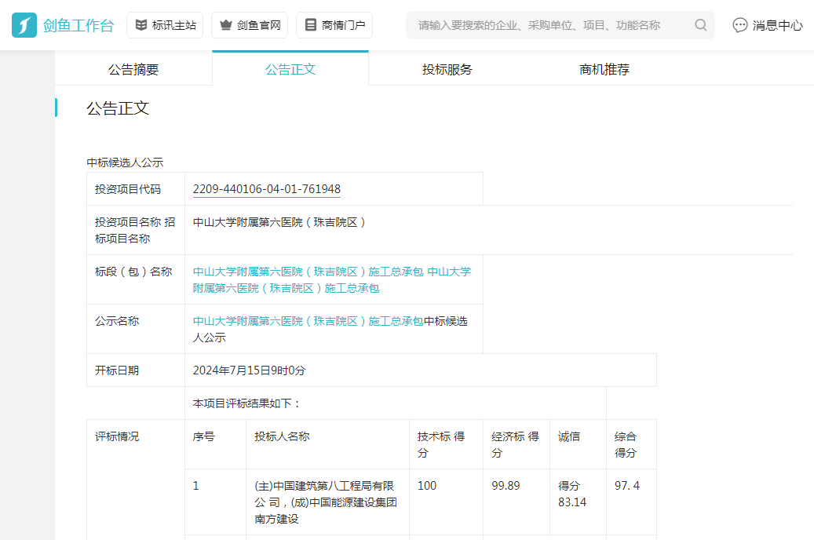This screenshot has width=814, height=540.
Task: Click the search magnifier icon
Action: tap(700, 25)
